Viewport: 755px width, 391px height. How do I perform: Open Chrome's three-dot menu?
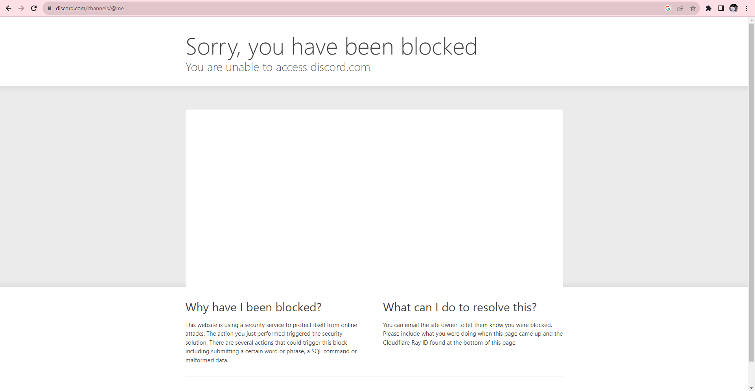(x=746, y=8)
